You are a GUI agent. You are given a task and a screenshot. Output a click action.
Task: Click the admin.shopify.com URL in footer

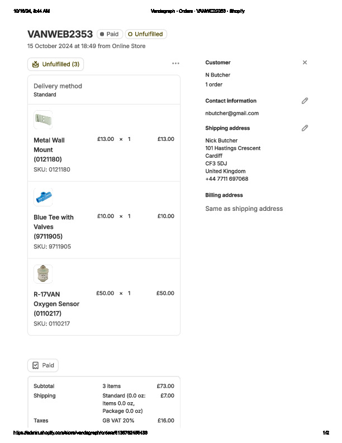[x=80, y=433]
